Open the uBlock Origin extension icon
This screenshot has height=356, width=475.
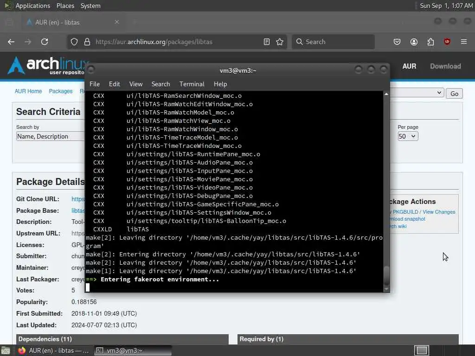(447, 42)
